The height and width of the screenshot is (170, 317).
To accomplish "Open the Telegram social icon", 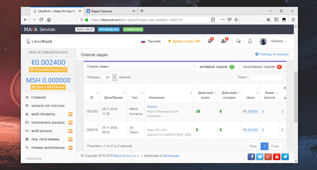I will coord(285,157).
